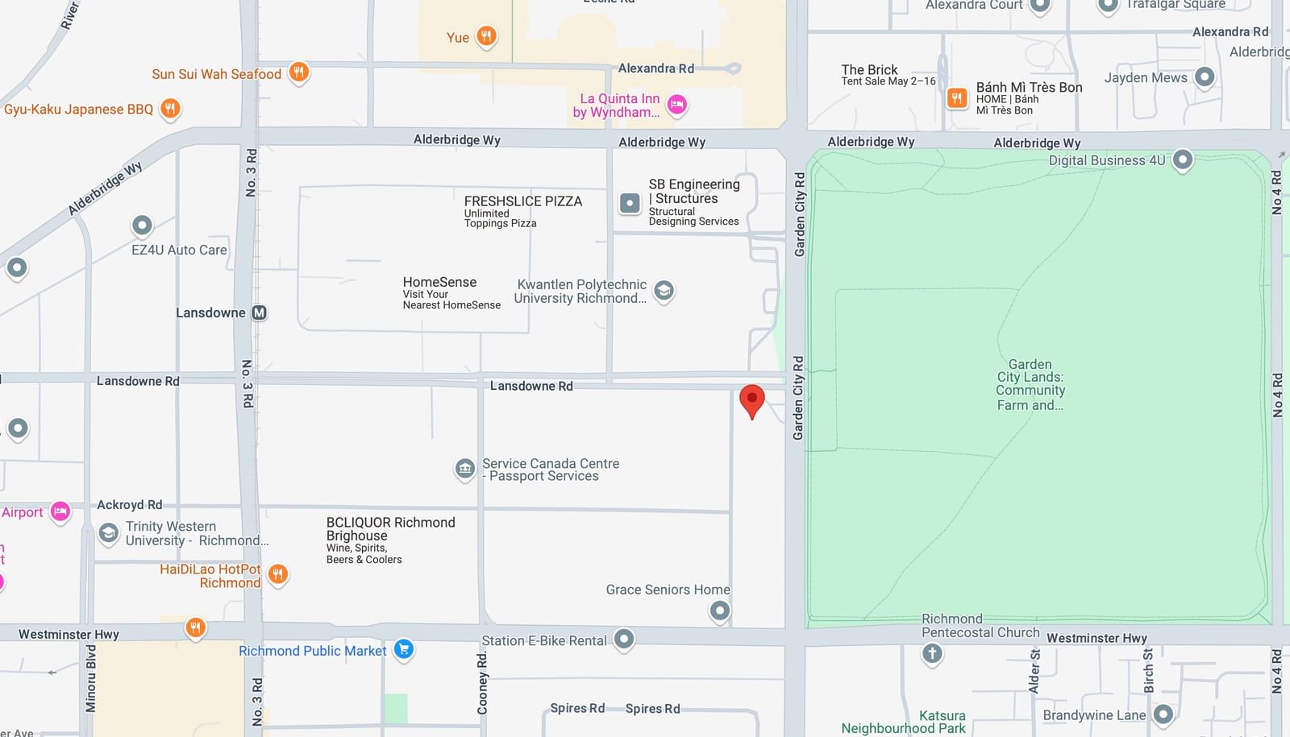Click the Minoru Blvd street label

(91, 678)
